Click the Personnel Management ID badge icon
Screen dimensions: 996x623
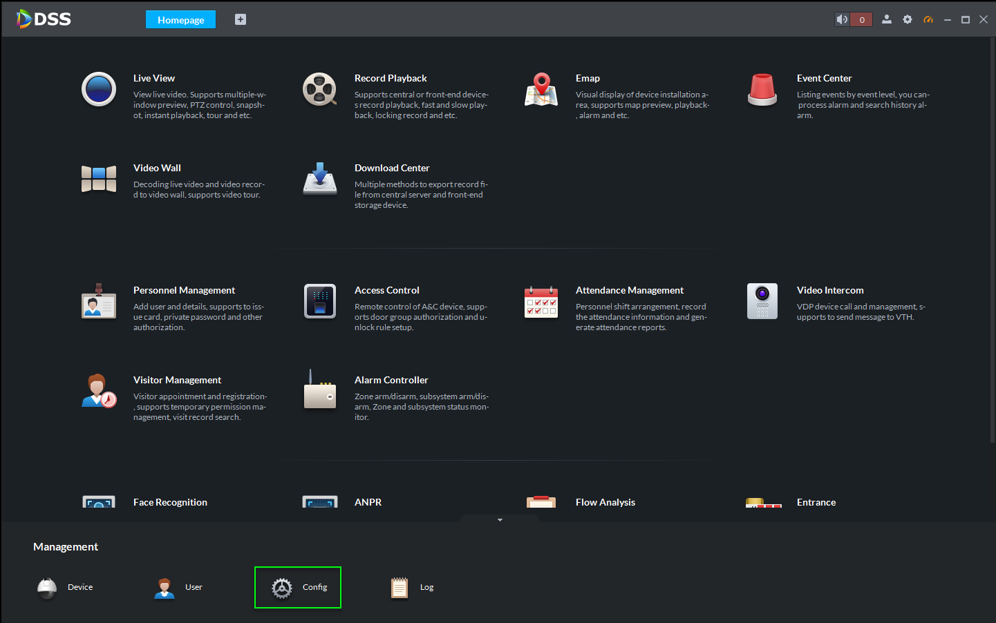point(99,301)
